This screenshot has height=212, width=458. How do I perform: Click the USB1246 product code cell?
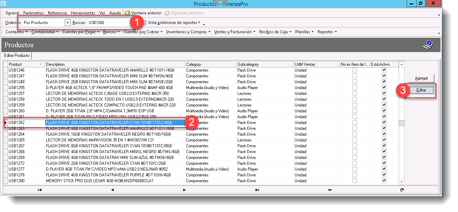pyautogui.click(x=26, y=70)
